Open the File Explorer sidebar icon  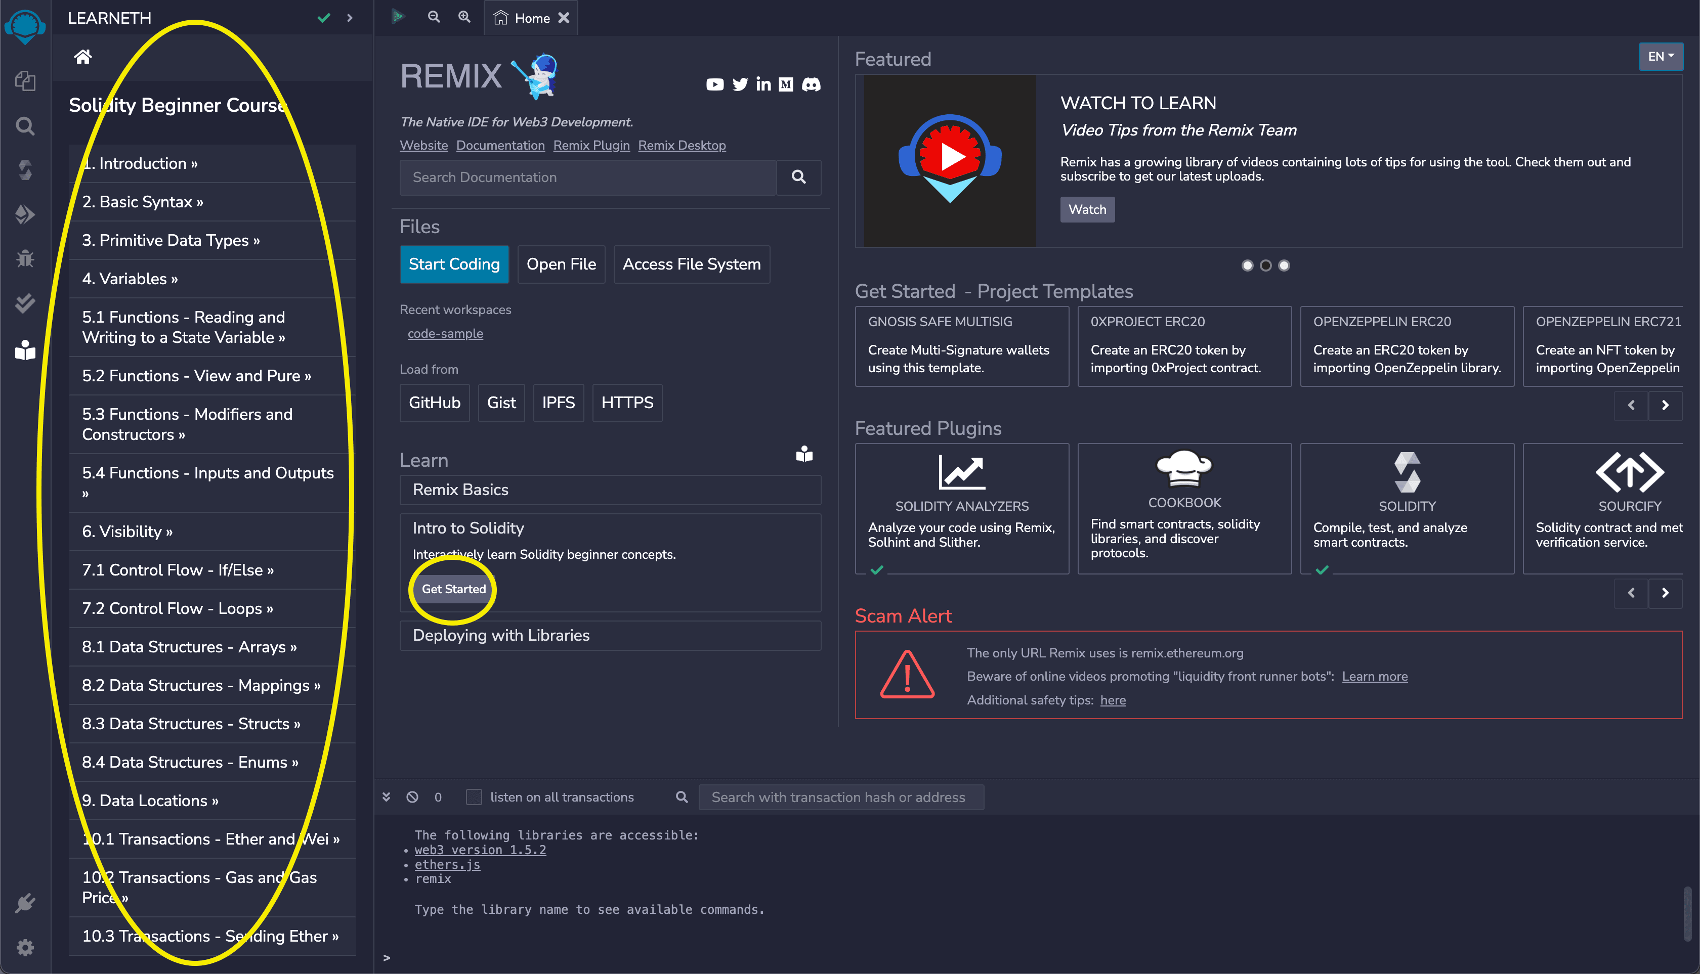tap(25, 81)
